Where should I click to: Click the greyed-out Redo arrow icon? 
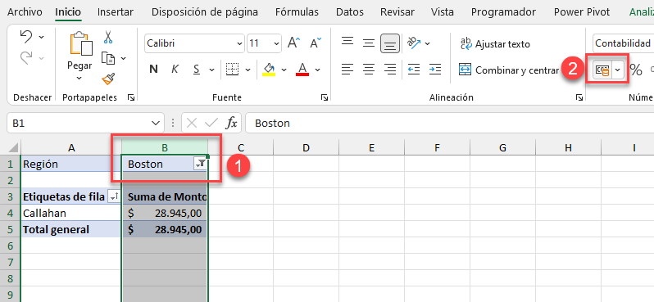pos(26,58)
